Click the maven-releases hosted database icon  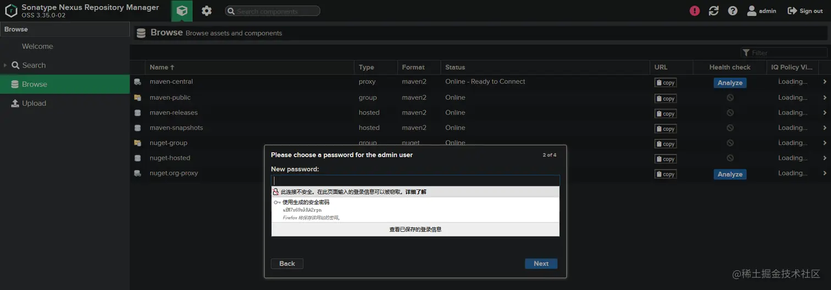[x=137, y=112]
